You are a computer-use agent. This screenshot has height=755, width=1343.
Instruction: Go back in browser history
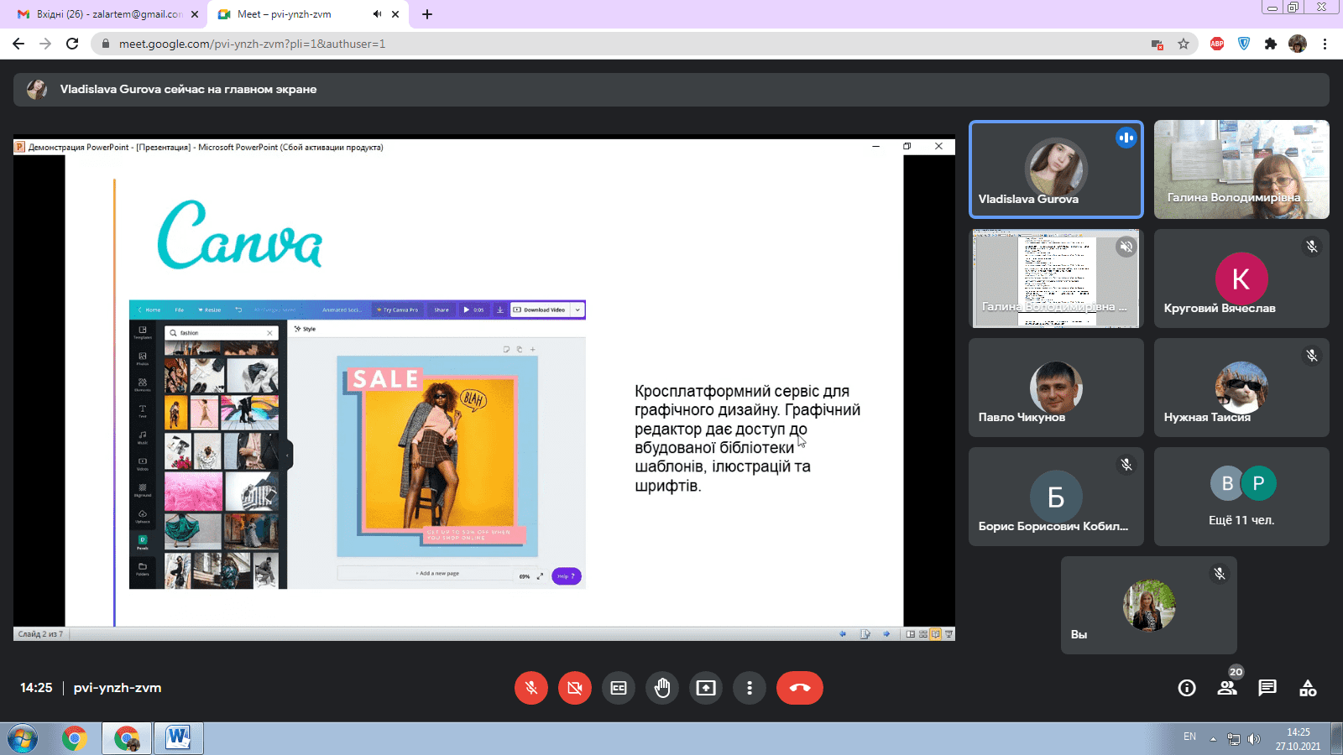18,44
